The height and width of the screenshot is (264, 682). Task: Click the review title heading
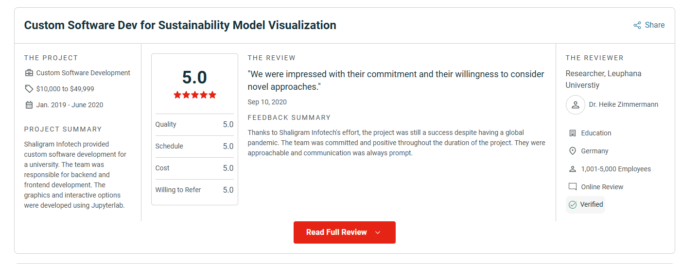pos(180,25)
